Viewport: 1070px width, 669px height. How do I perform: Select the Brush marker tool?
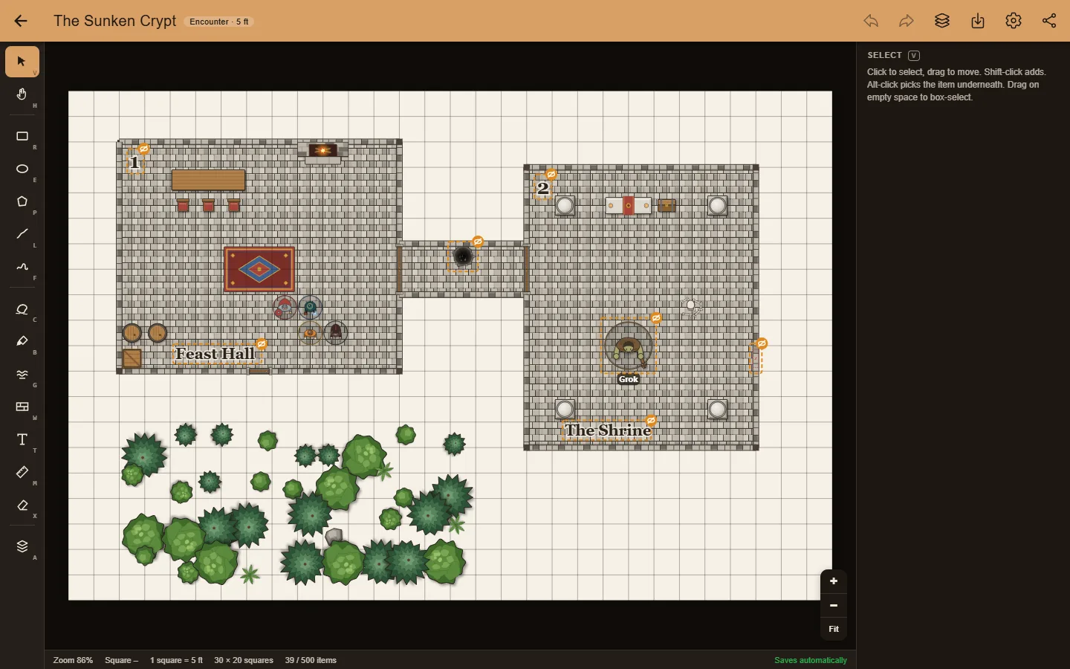[22, 341]
